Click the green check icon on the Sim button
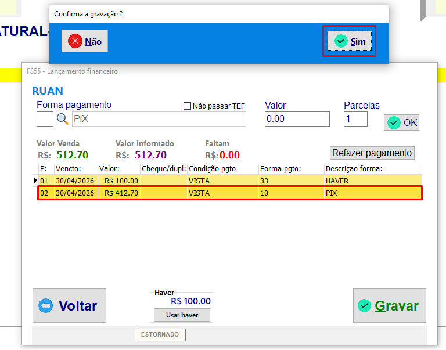Image resolution: width=446 pixels, height=350 pixels. point(341,41)
